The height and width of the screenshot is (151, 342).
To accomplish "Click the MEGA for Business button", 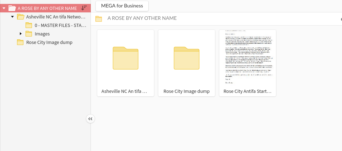I will (x=122, y=6).
